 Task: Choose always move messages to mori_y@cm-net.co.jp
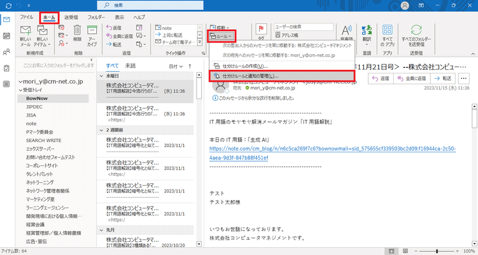282,56
